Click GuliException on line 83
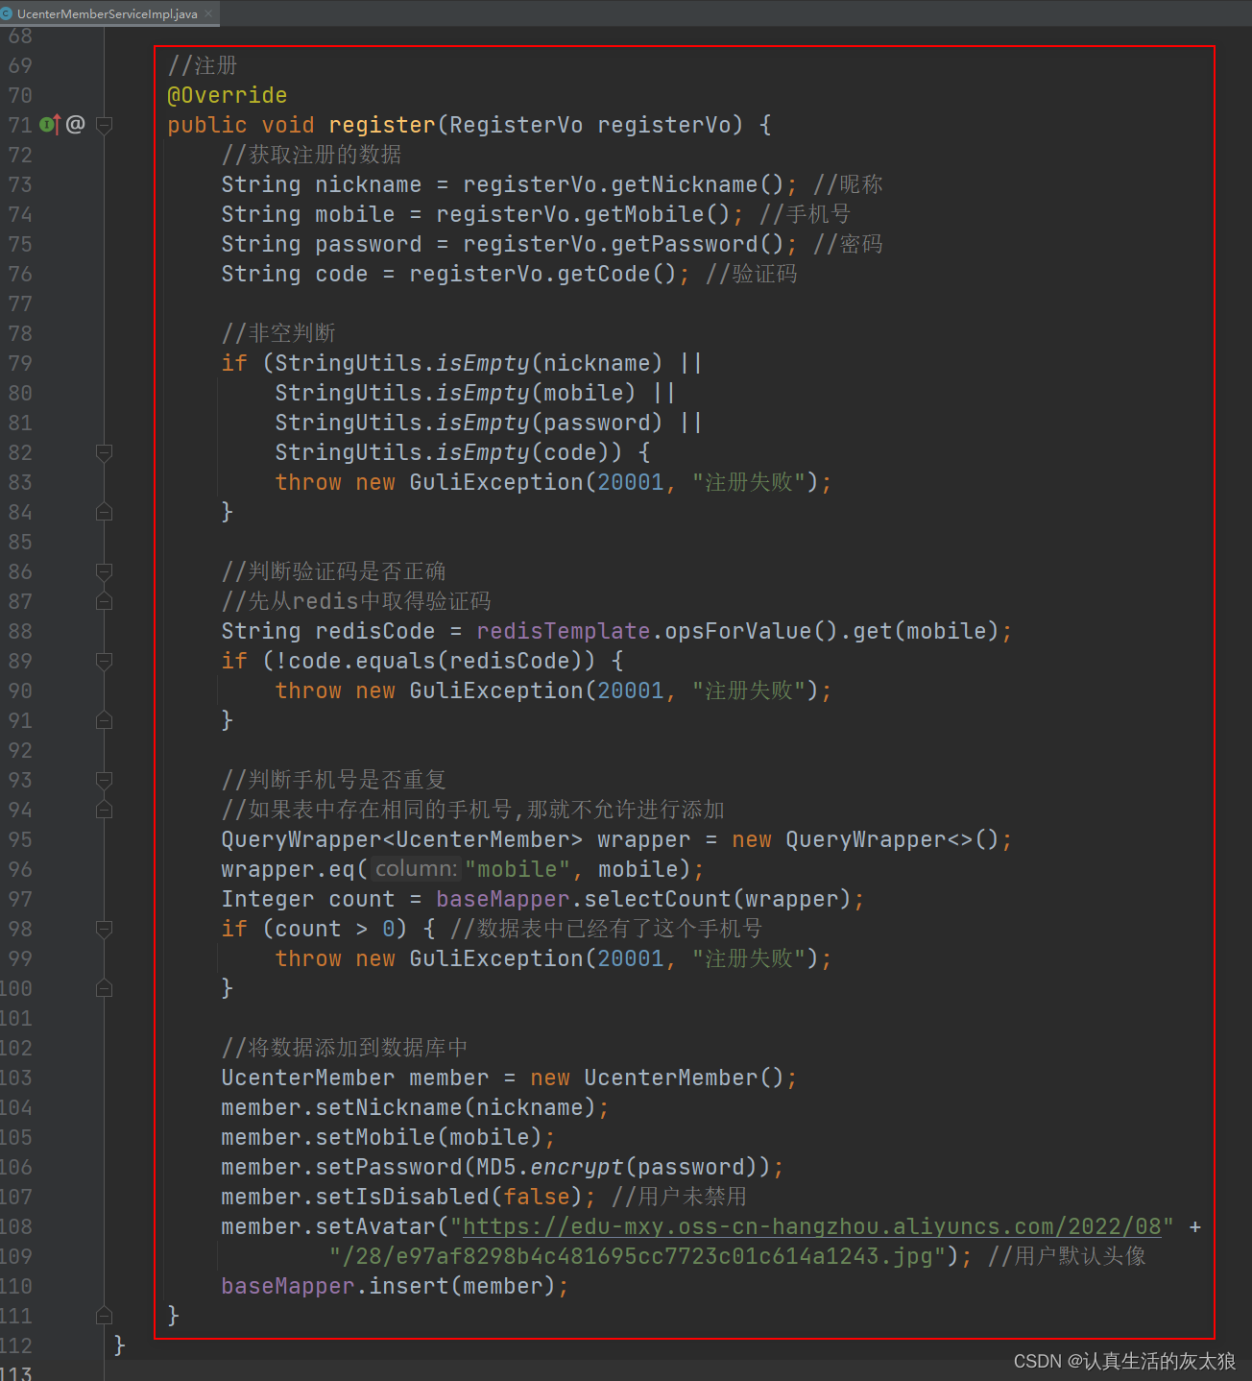1252x1381 pixels. [496, 482]
